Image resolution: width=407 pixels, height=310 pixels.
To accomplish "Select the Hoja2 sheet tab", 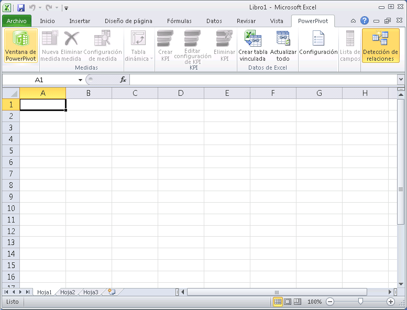I will [x=68, y=292].
